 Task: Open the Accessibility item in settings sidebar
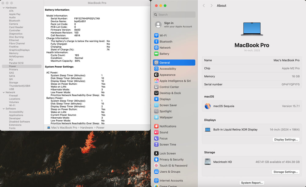point(168,69)
